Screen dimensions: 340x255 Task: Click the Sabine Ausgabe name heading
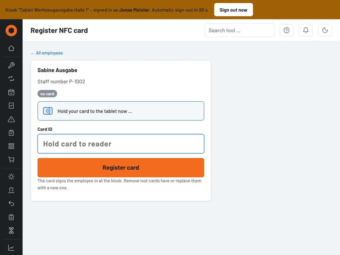(57, 70)
